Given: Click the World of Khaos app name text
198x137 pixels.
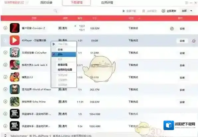Looking at the screenshot, I should [36, 89].
